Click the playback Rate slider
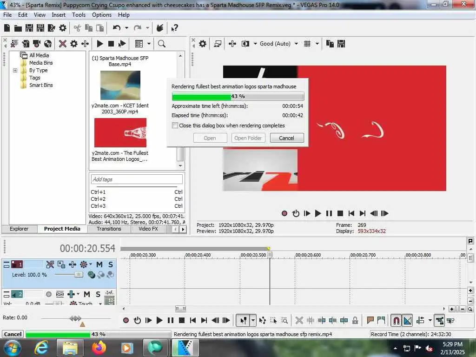 point(75,318)
